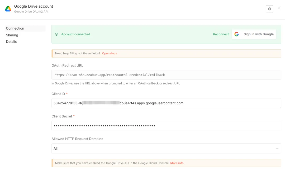Screen dimensions: 285x175
Task: Open the Connection tab
Action: (x=25, y=28)
